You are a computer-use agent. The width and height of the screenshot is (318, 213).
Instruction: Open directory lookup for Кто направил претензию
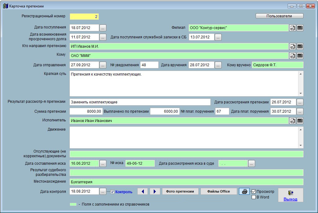tap(292, 46)
